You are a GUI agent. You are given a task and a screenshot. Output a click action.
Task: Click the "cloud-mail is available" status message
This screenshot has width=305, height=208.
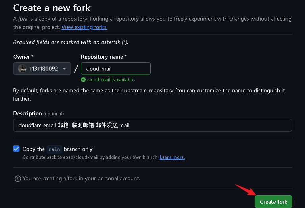[111, 79]
